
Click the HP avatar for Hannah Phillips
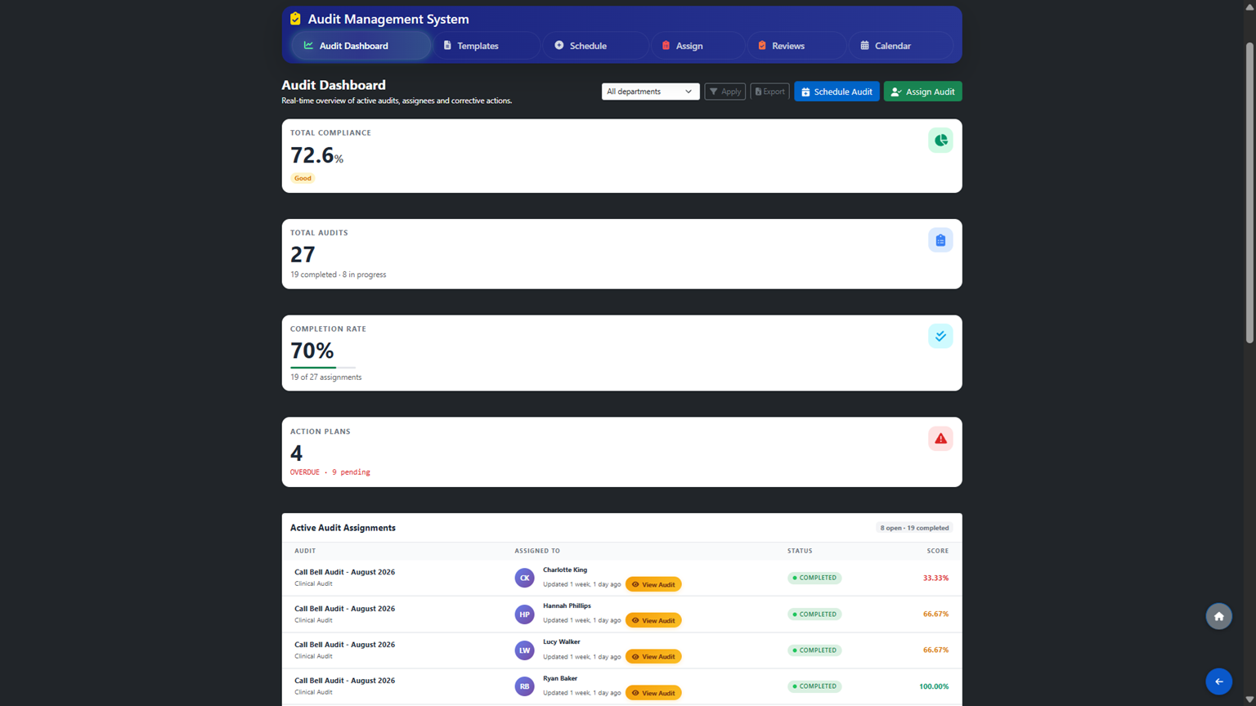(x=524, y=614)
